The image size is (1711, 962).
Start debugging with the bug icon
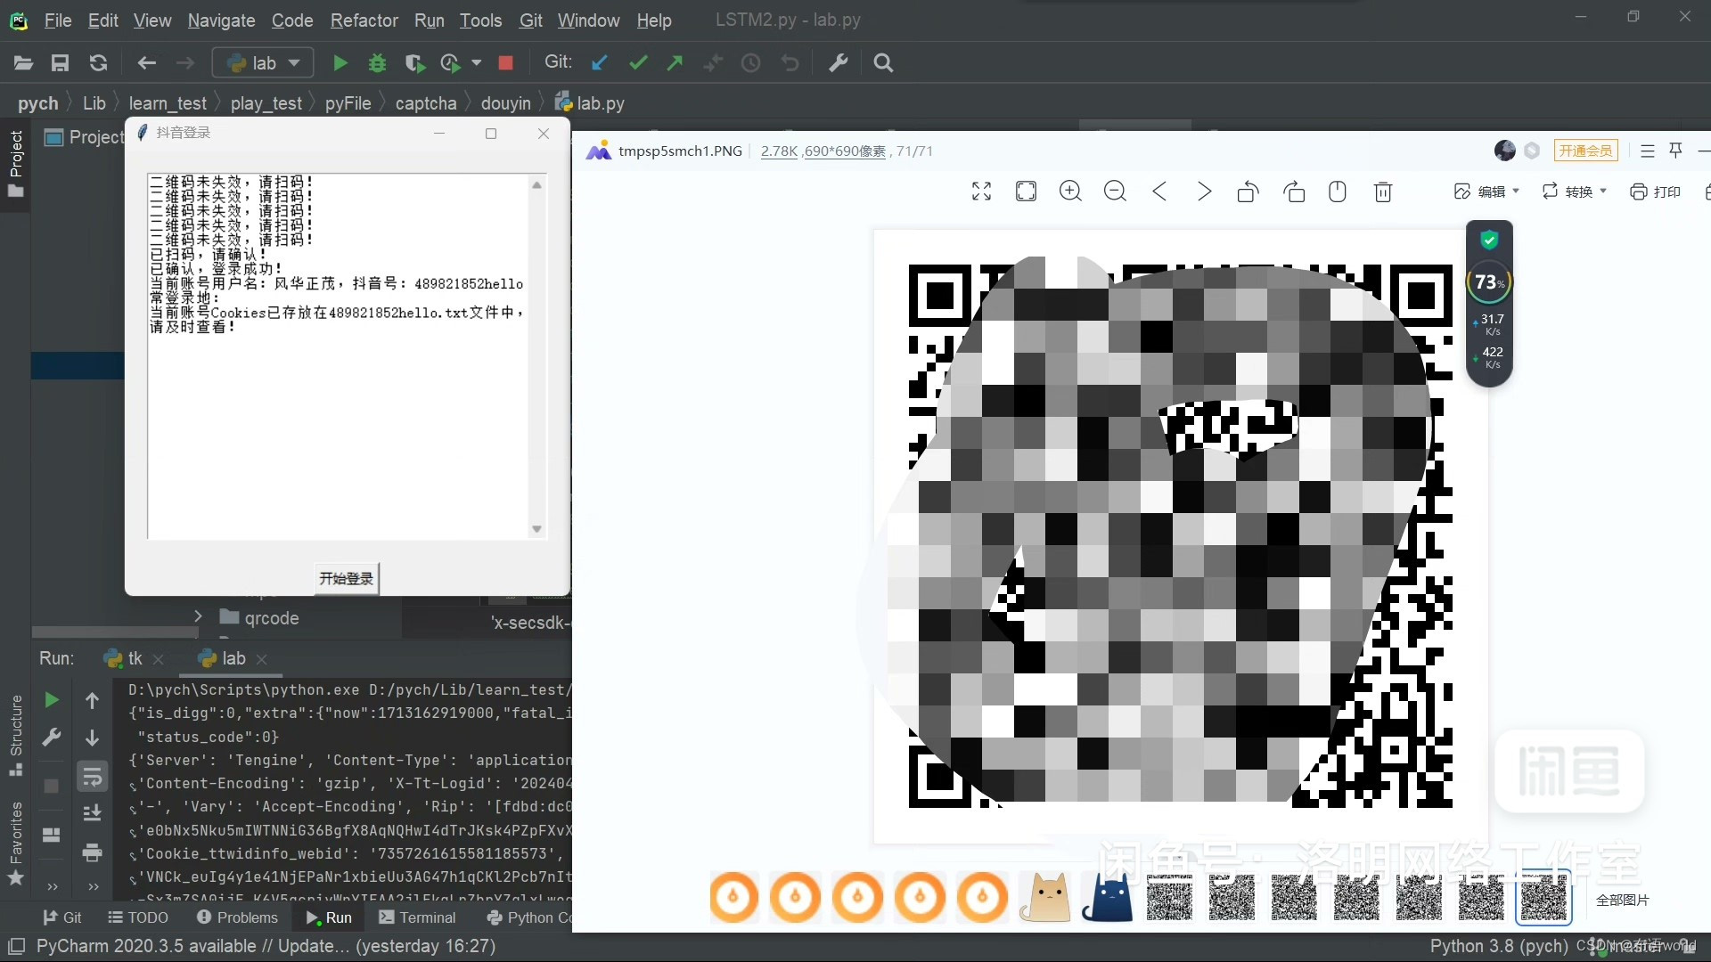coord(377,63)
